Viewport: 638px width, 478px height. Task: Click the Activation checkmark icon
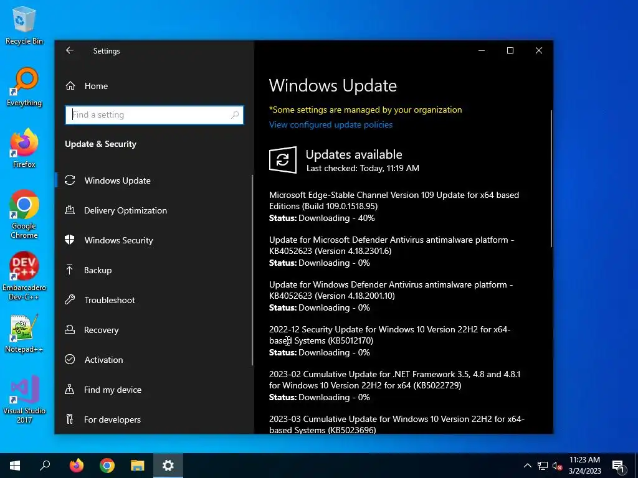(x=70, y=359)
